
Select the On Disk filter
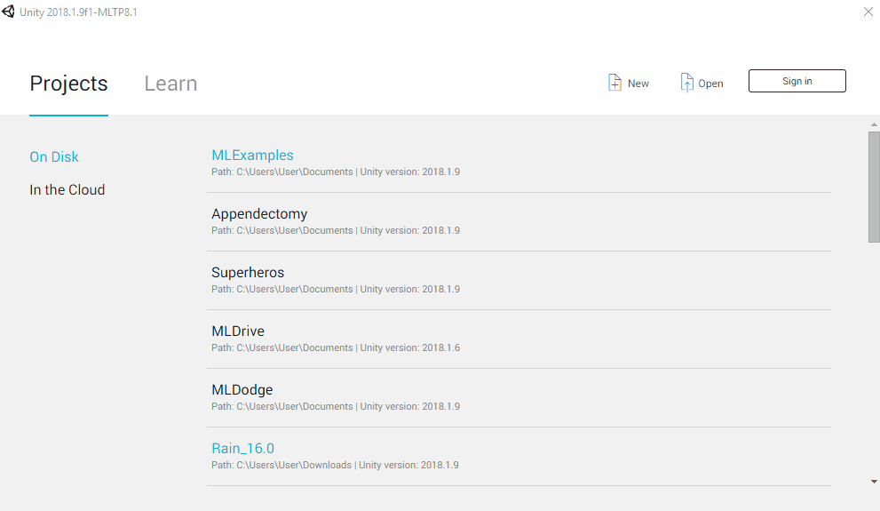click(54, 156)
